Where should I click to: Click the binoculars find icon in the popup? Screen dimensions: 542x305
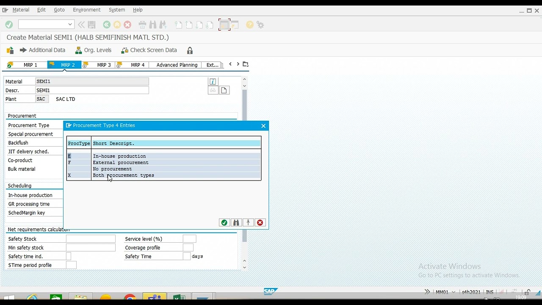tap(236, 223)
